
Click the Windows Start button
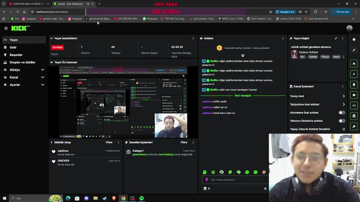click(4, 198)
